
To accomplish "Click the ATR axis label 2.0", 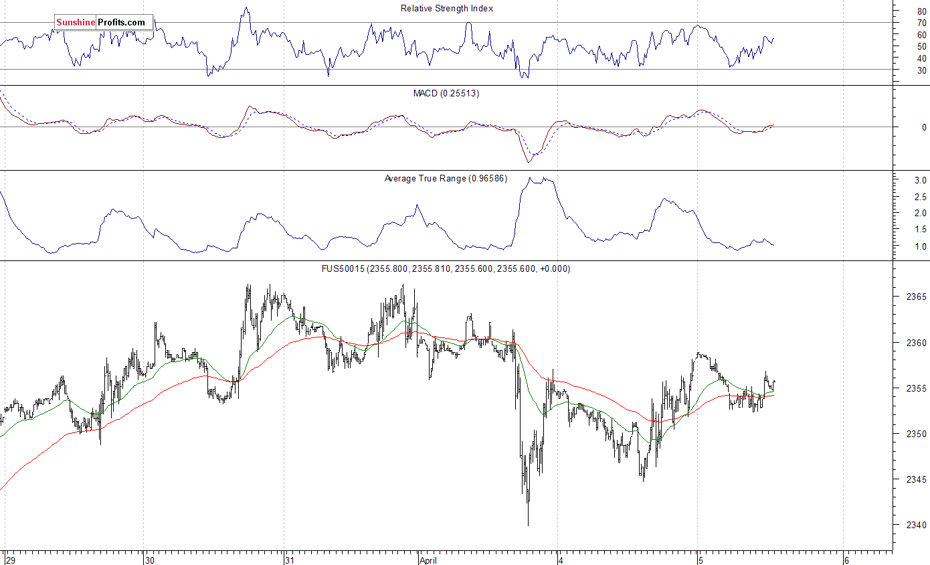I will (x=920, y=214).
